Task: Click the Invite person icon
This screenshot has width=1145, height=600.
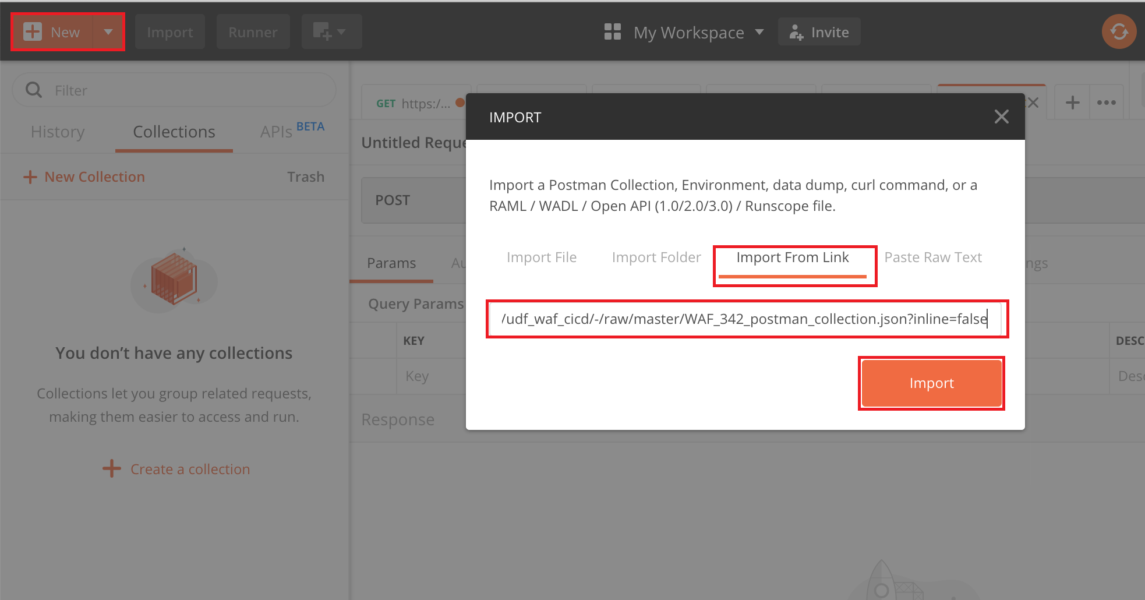Action: tap(796, 32)
